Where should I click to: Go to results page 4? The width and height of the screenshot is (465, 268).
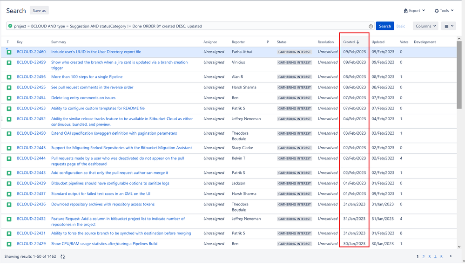click(435, 257)
